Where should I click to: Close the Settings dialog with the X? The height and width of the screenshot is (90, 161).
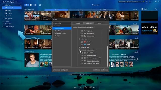[x=108, y=19]
